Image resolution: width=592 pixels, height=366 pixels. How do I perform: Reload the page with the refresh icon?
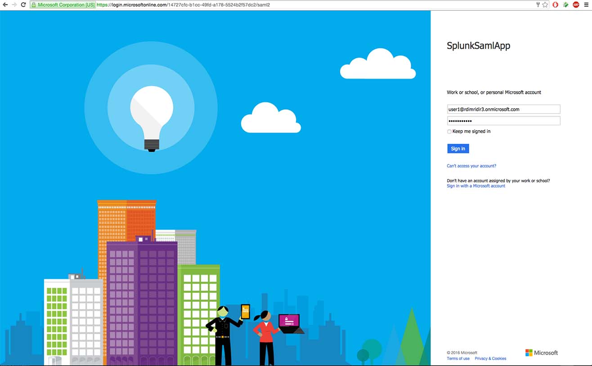coord(23,4)
